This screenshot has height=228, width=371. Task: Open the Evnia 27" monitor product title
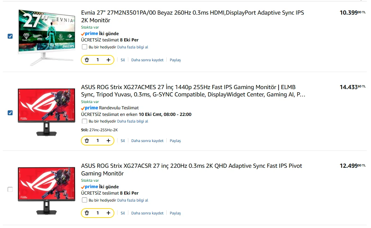[192, 17]
